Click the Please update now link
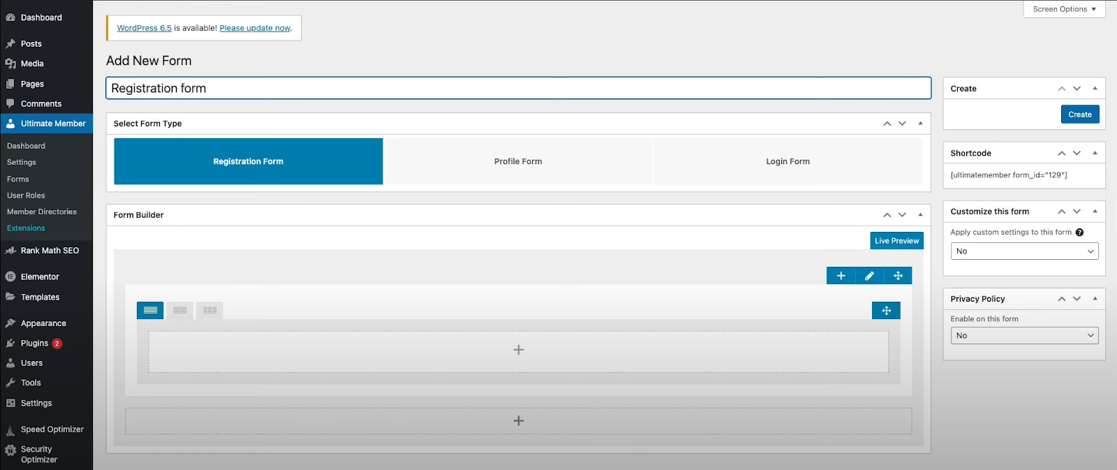 (255, 28)
